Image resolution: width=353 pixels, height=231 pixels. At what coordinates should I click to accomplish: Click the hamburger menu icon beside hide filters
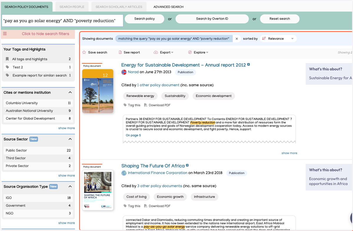pyautogui.click(x=5, y=34)
